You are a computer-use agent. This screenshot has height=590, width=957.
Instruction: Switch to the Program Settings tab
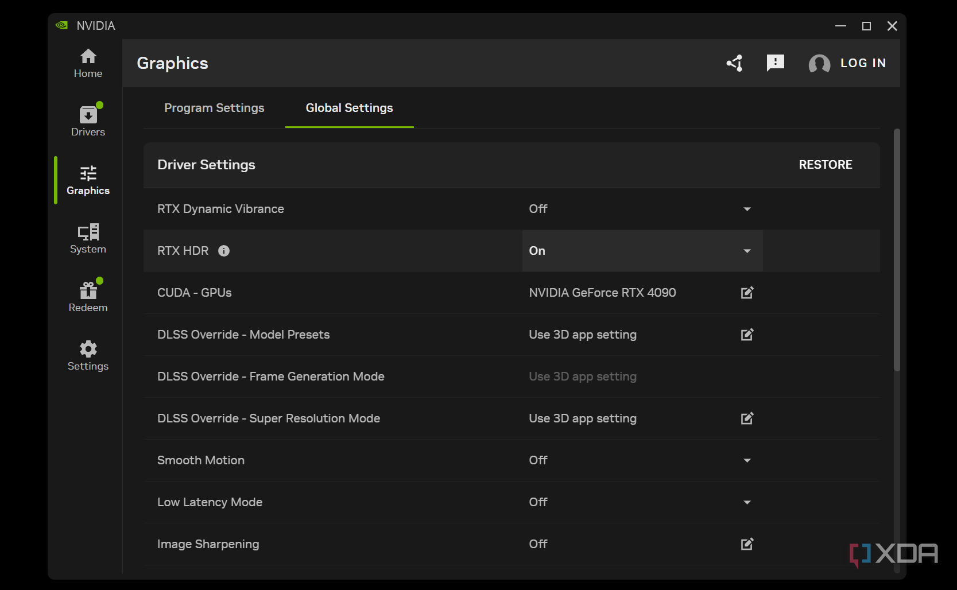(214, 108)
